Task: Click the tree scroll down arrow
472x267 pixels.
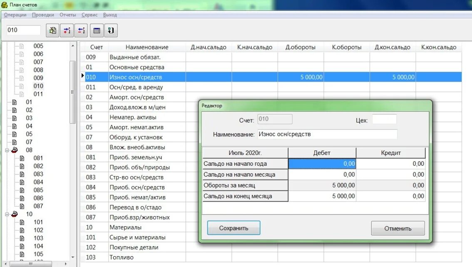Action: click(x=73, y=257)
